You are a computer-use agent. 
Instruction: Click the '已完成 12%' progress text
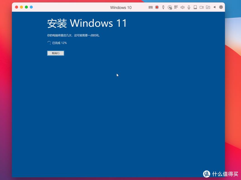(x=59, y=43)
